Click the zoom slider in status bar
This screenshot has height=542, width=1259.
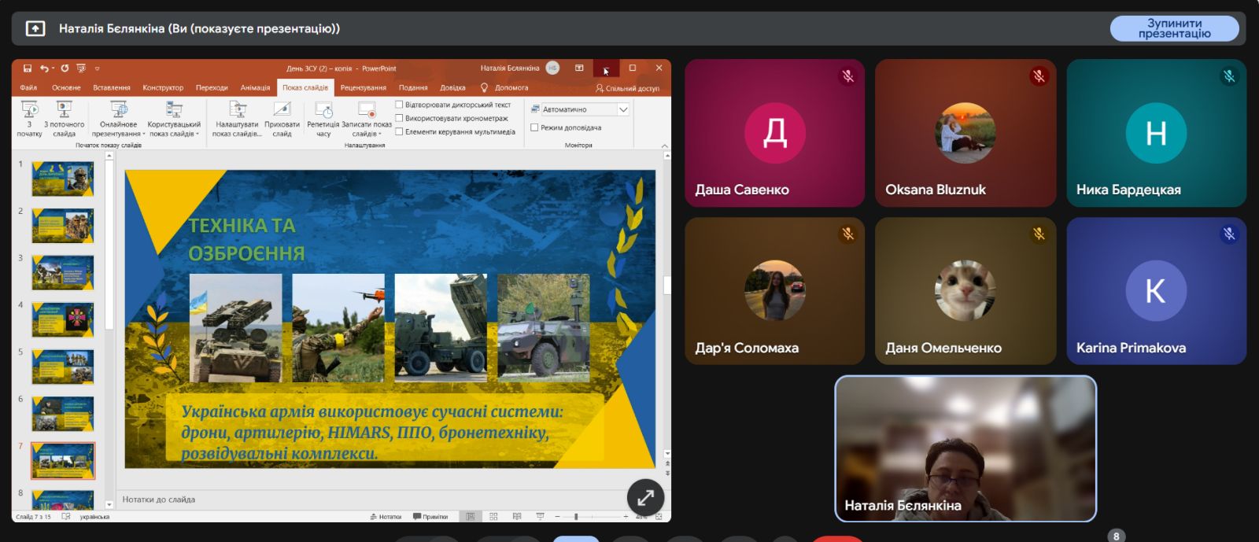pos(576,517)
